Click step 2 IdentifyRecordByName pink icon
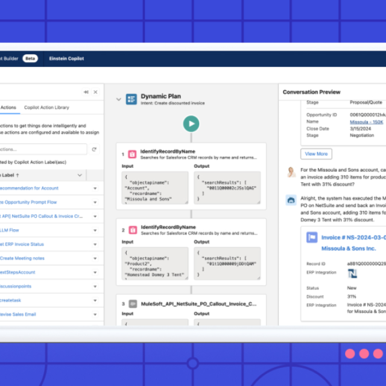386x386 pixels. click(x=133, y=230)
